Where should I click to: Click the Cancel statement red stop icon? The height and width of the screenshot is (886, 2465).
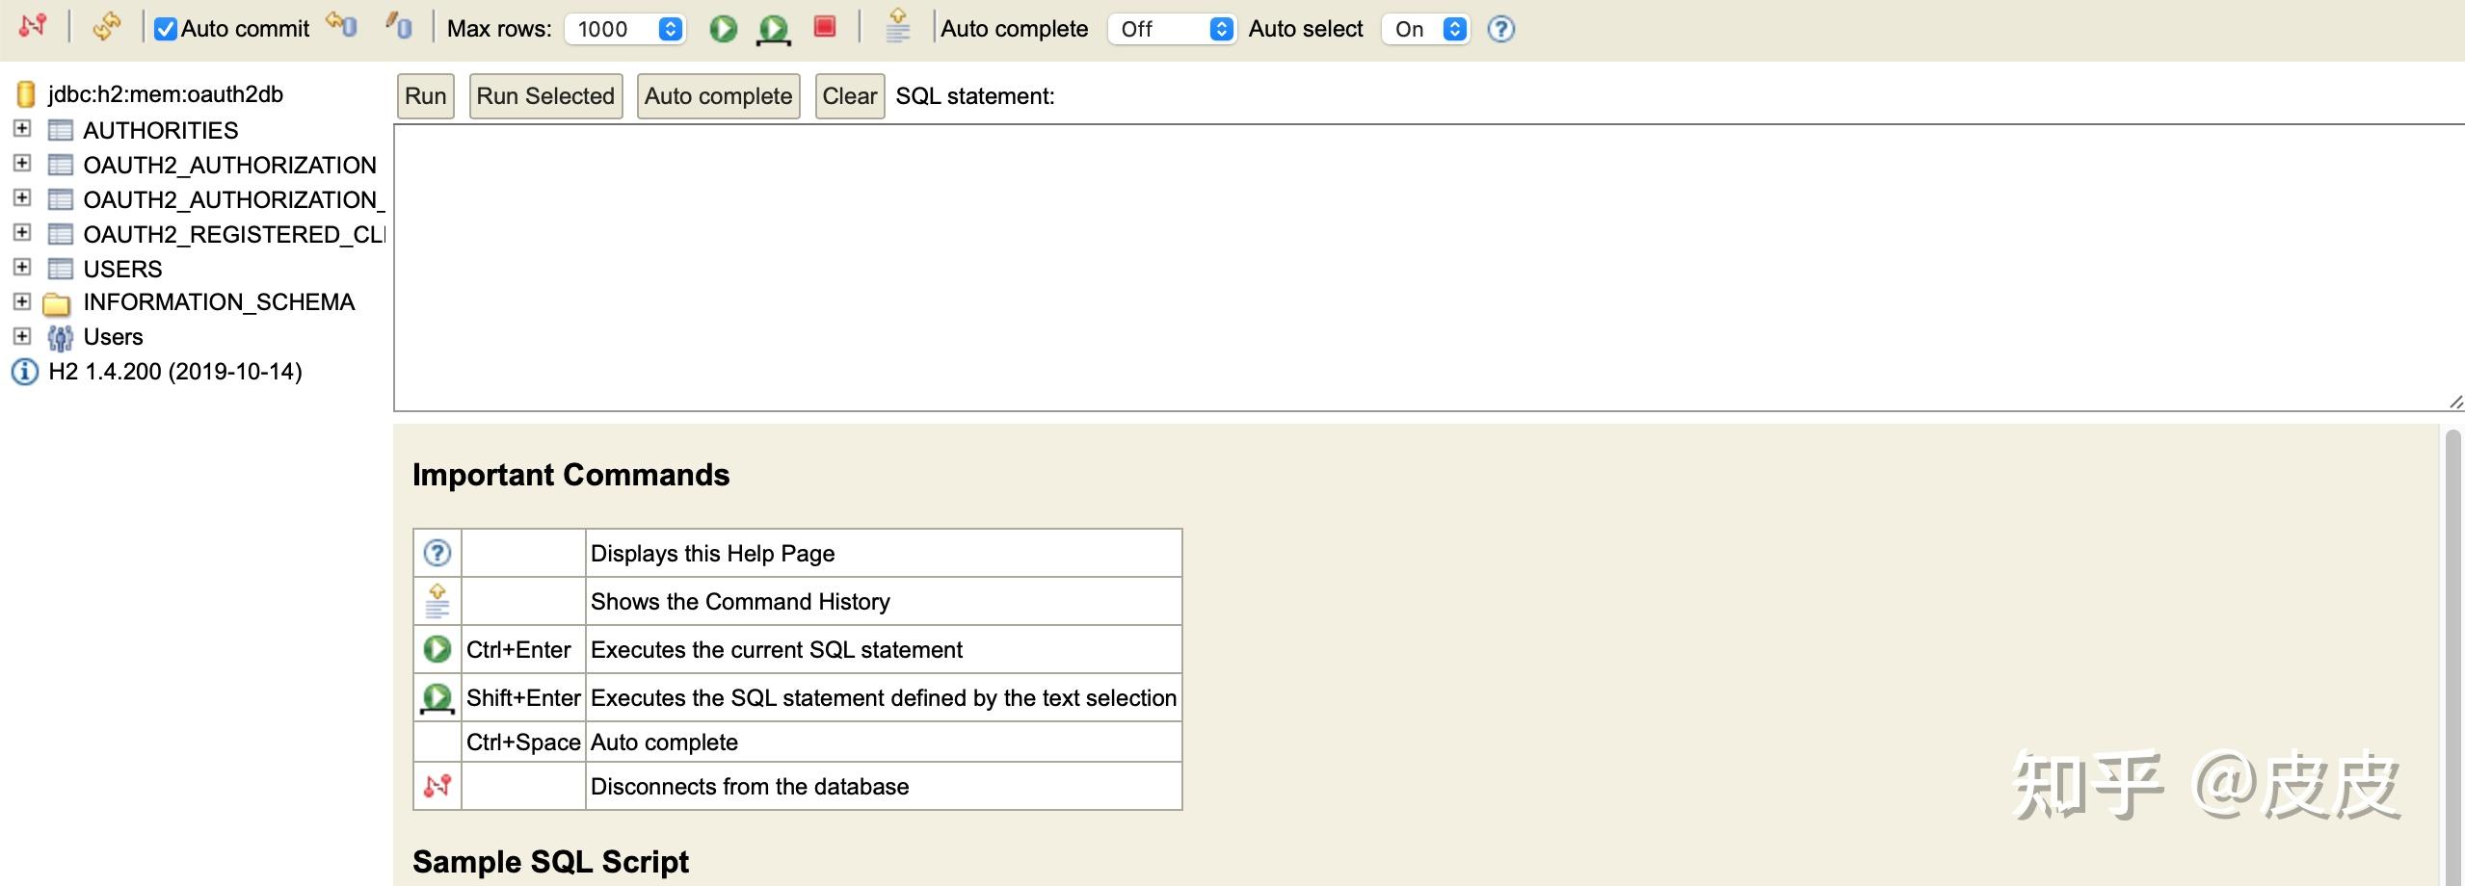click(x=824, y=28)
